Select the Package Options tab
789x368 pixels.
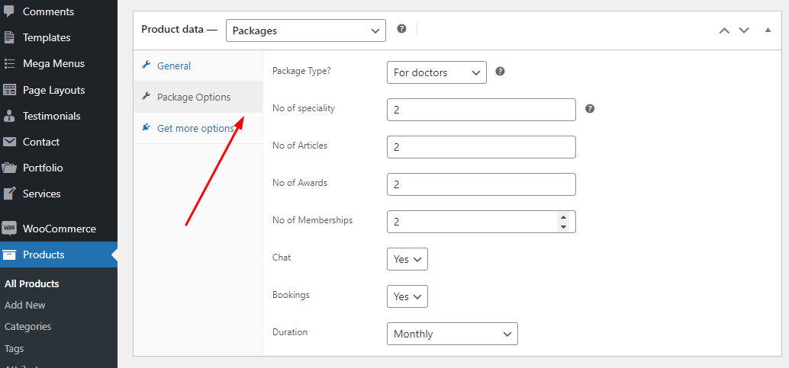pos(193,98)
